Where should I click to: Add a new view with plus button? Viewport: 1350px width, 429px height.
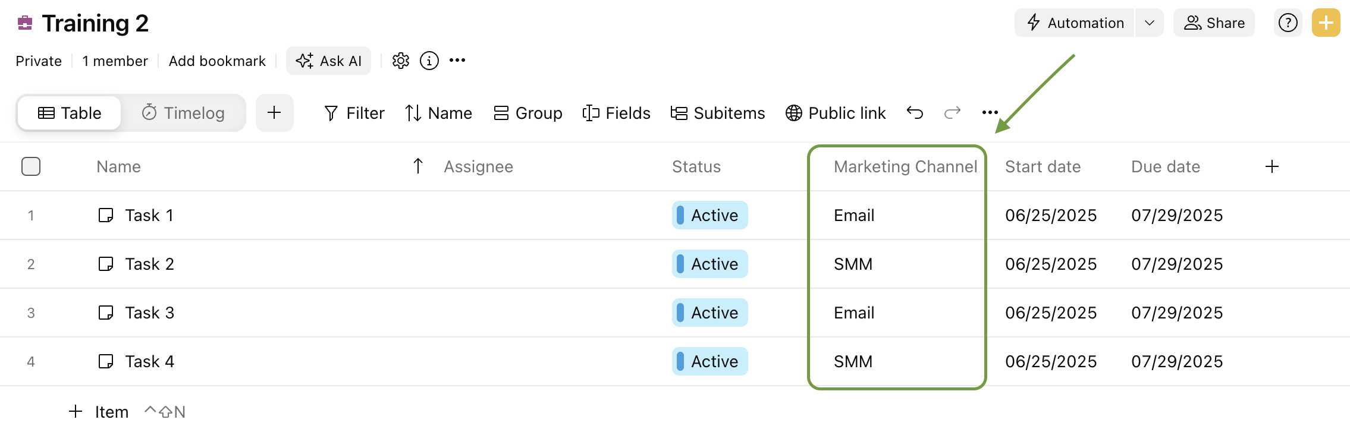point(274,113)
